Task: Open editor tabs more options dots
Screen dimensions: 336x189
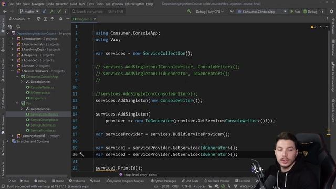Action: 327,19
